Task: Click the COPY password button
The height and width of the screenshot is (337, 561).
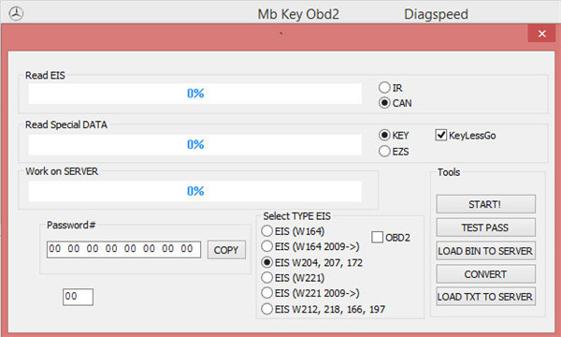Action: click(226, 250)
